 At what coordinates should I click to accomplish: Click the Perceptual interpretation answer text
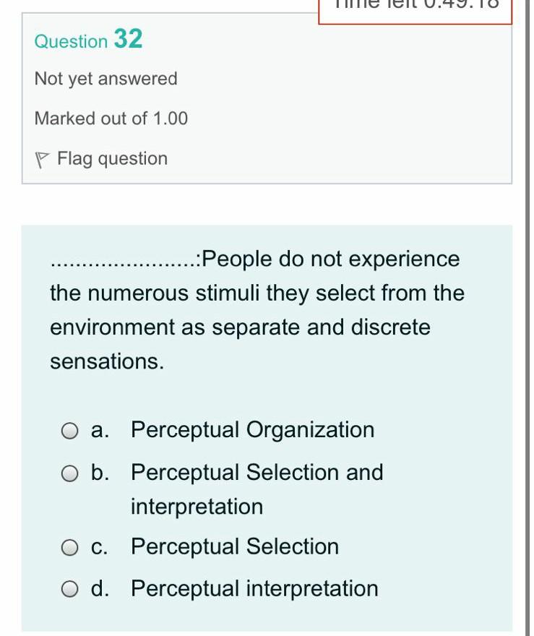click(x=254, y=588)
